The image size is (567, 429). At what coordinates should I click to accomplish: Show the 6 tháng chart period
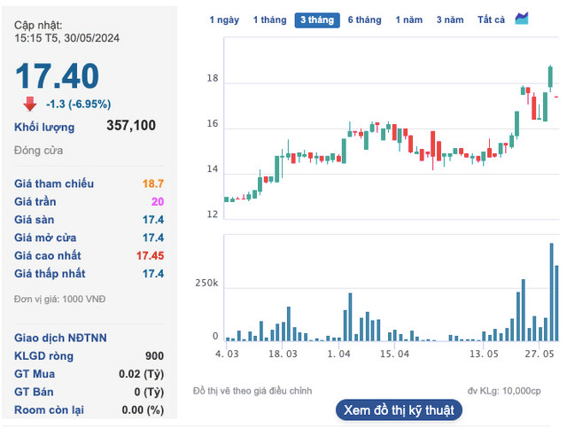pyautogui.click(x=364, y=19)
